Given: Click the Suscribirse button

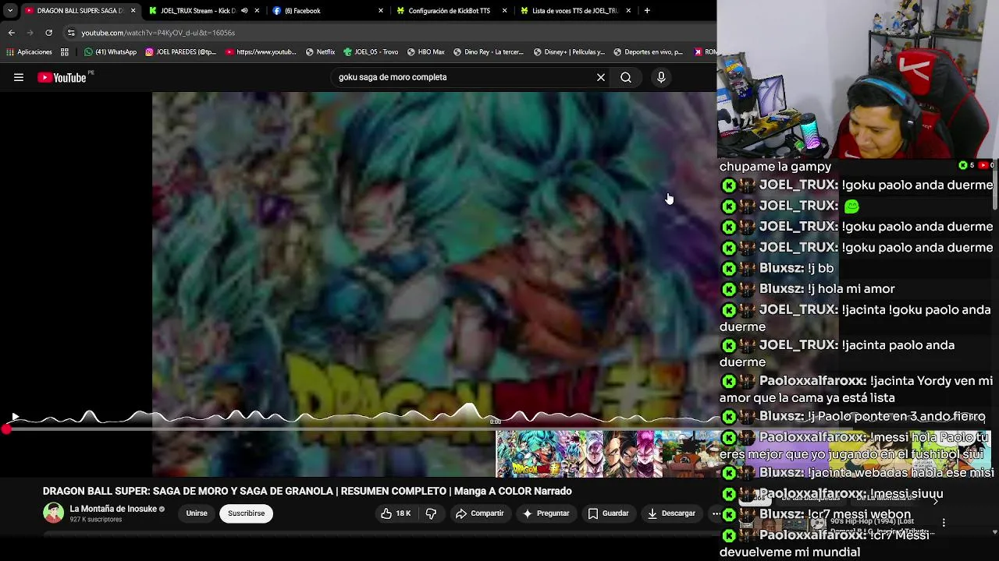Looking at the screenshot, I should [246, 513].
